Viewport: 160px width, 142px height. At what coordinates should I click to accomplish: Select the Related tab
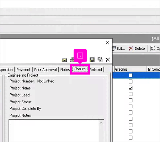point(96,70)
